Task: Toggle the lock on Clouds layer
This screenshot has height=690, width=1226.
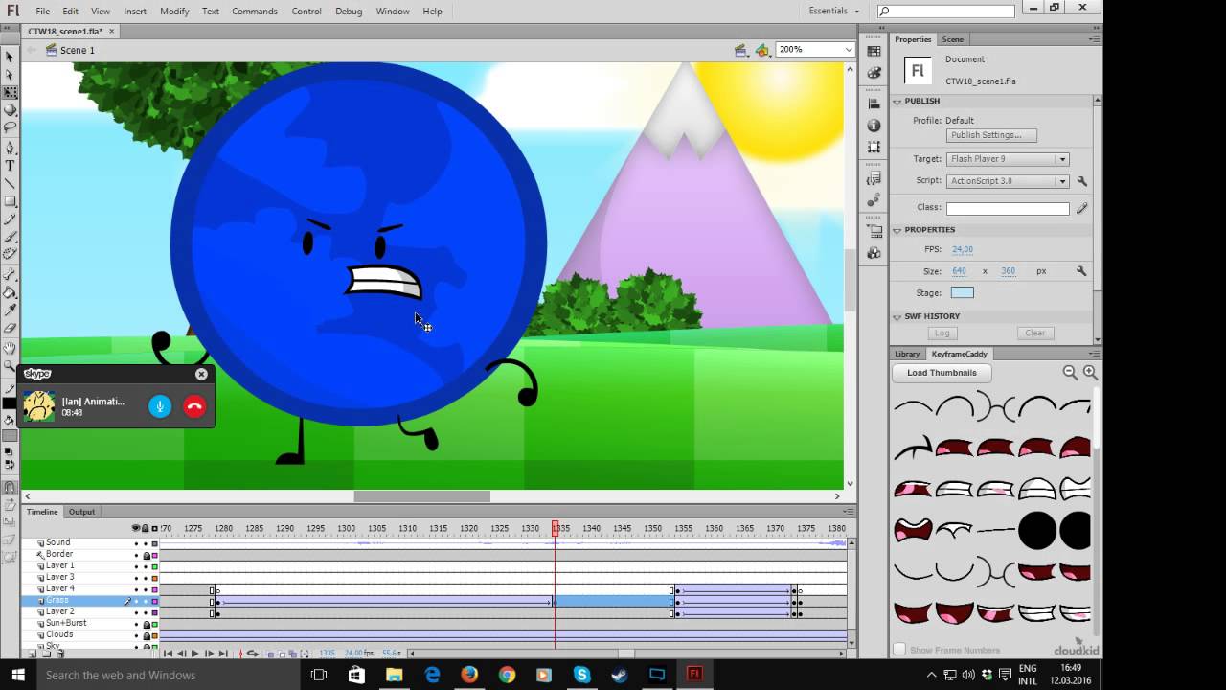Action: coord(146,635)
